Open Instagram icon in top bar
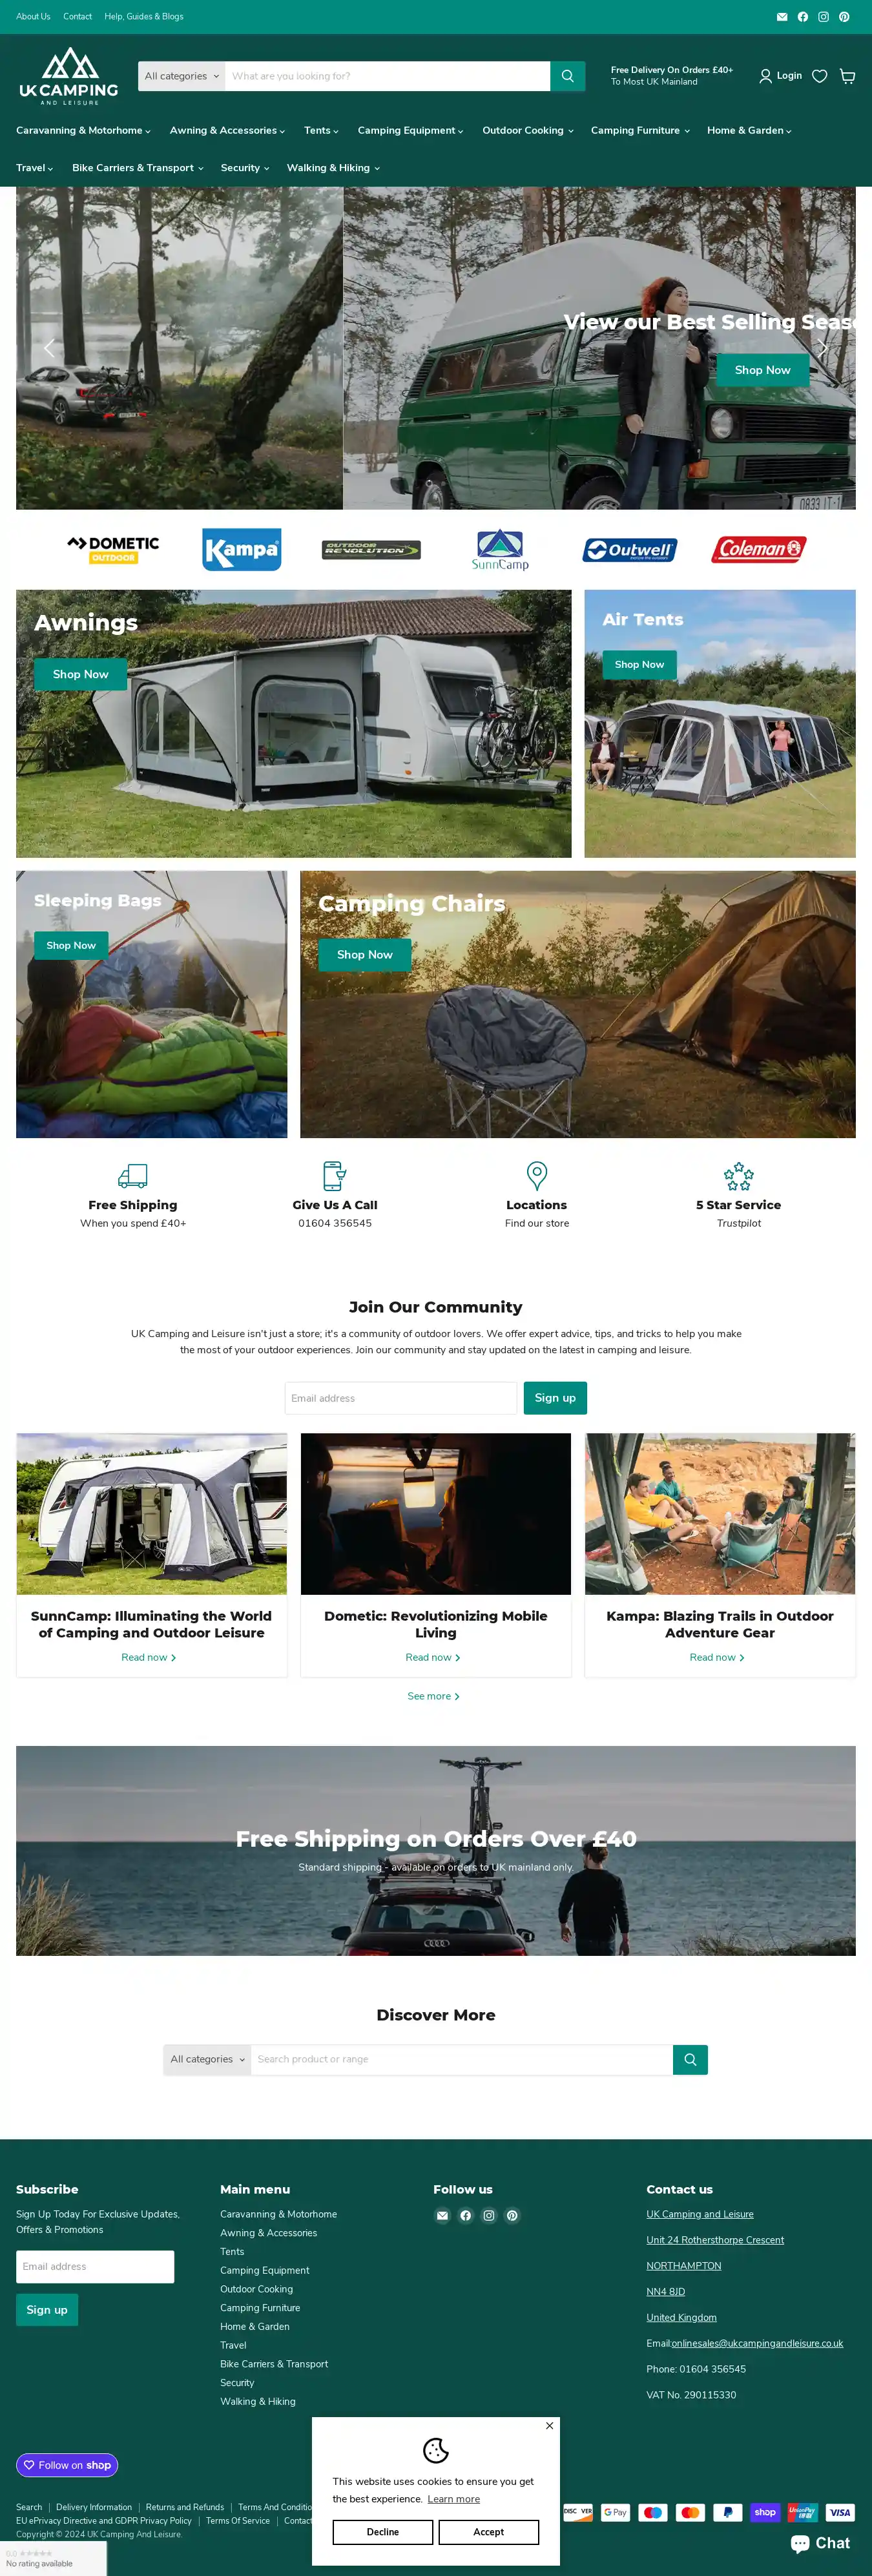 pyautogui.click(x=823, y=17)
